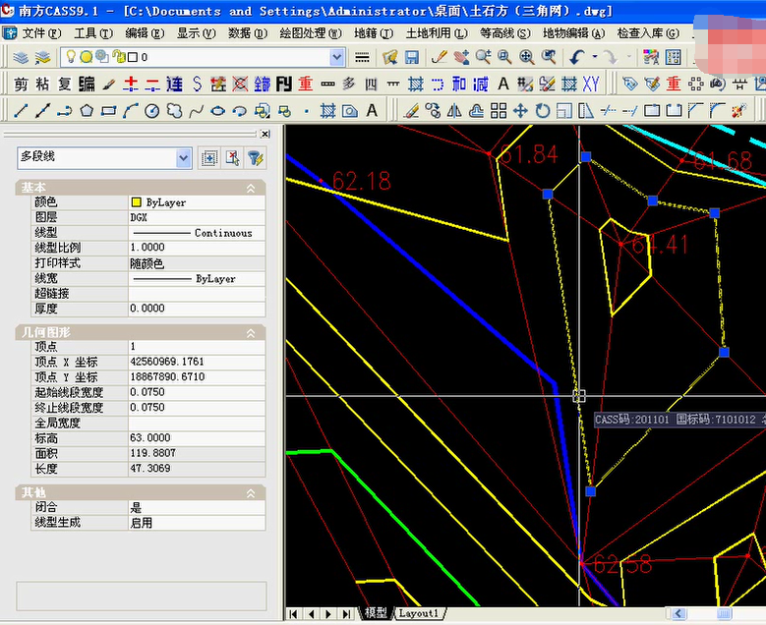The image size is (766, 625).
Task: Open the 地物编辑(A) menu
Action: (x=573, y=33)
